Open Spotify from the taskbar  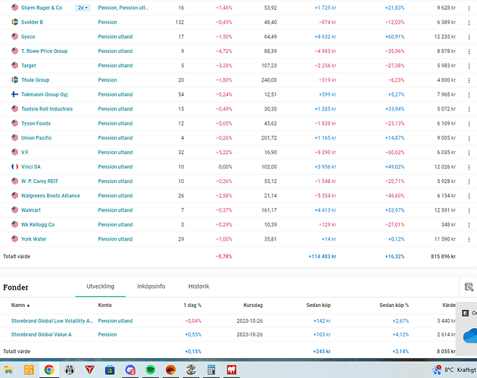(150, 370)
